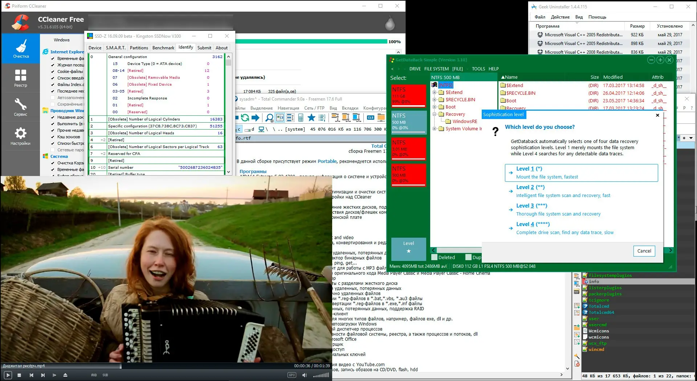Toggle the Кэш эскизов checkbox in CCleaner

(x=53, y=137)
